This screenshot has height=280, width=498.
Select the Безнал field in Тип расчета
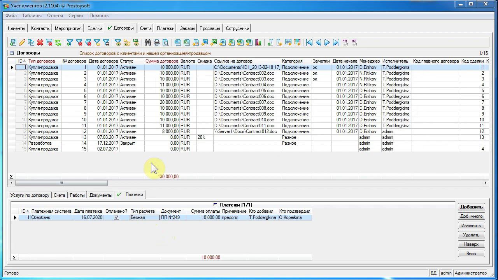coord(145,217)
